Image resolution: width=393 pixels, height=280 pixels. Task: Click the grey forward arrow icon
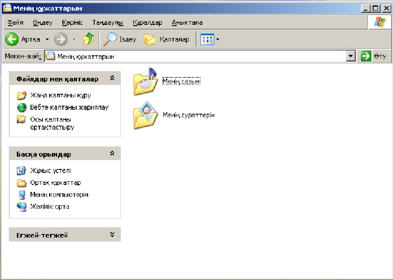(61, 39)
